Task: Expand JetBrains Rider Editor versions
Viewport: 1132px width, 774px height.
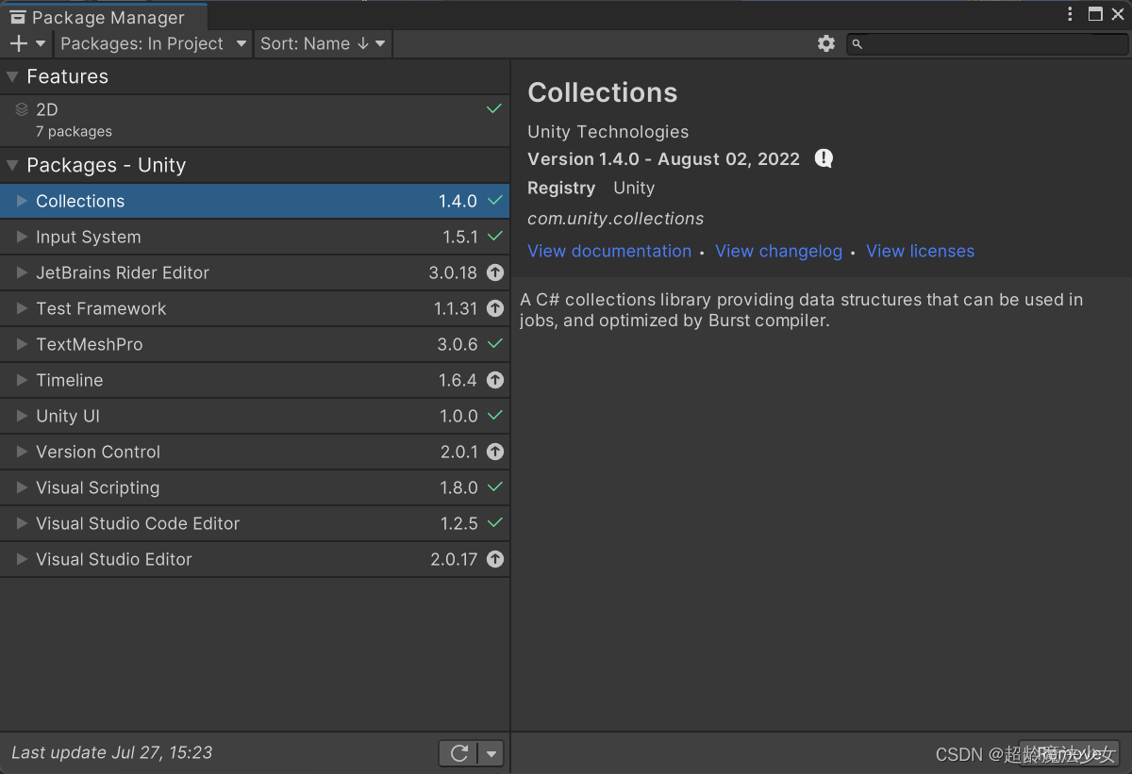Action: pos(23,272)
